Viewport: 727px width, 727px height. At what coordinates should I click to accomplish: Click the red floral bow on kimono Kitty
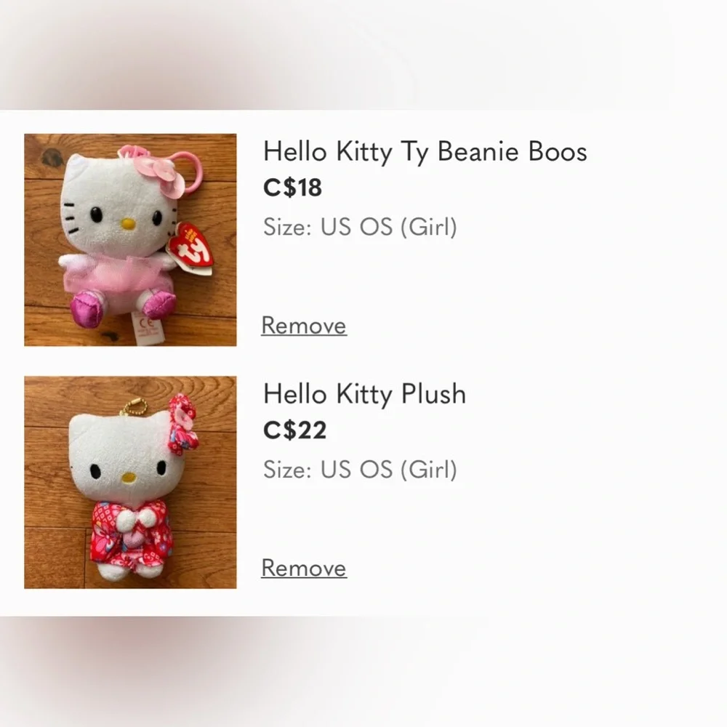point(182,426)
